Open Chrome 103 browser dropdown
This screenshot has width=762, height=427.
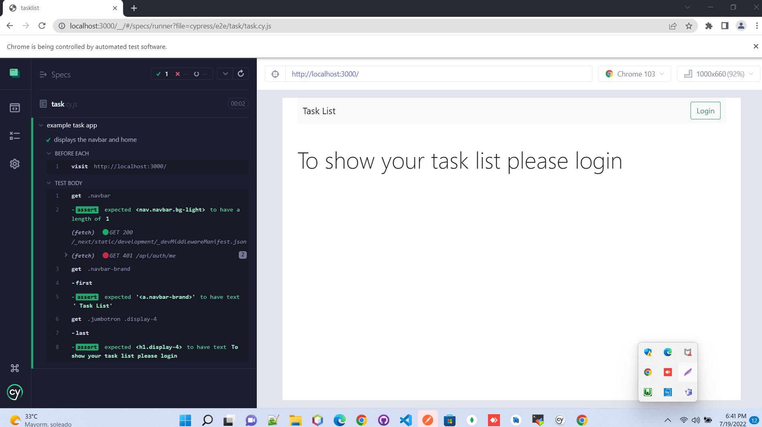tap(635, 74)
